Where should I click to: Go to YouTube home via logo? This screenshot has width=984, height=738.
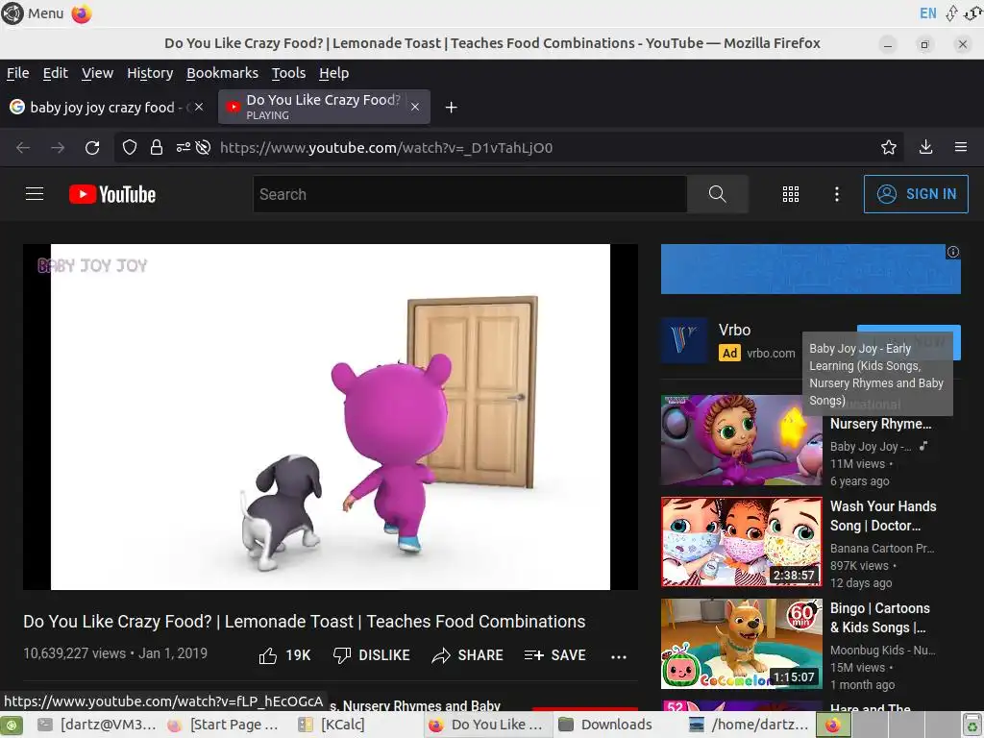point(112,194)
